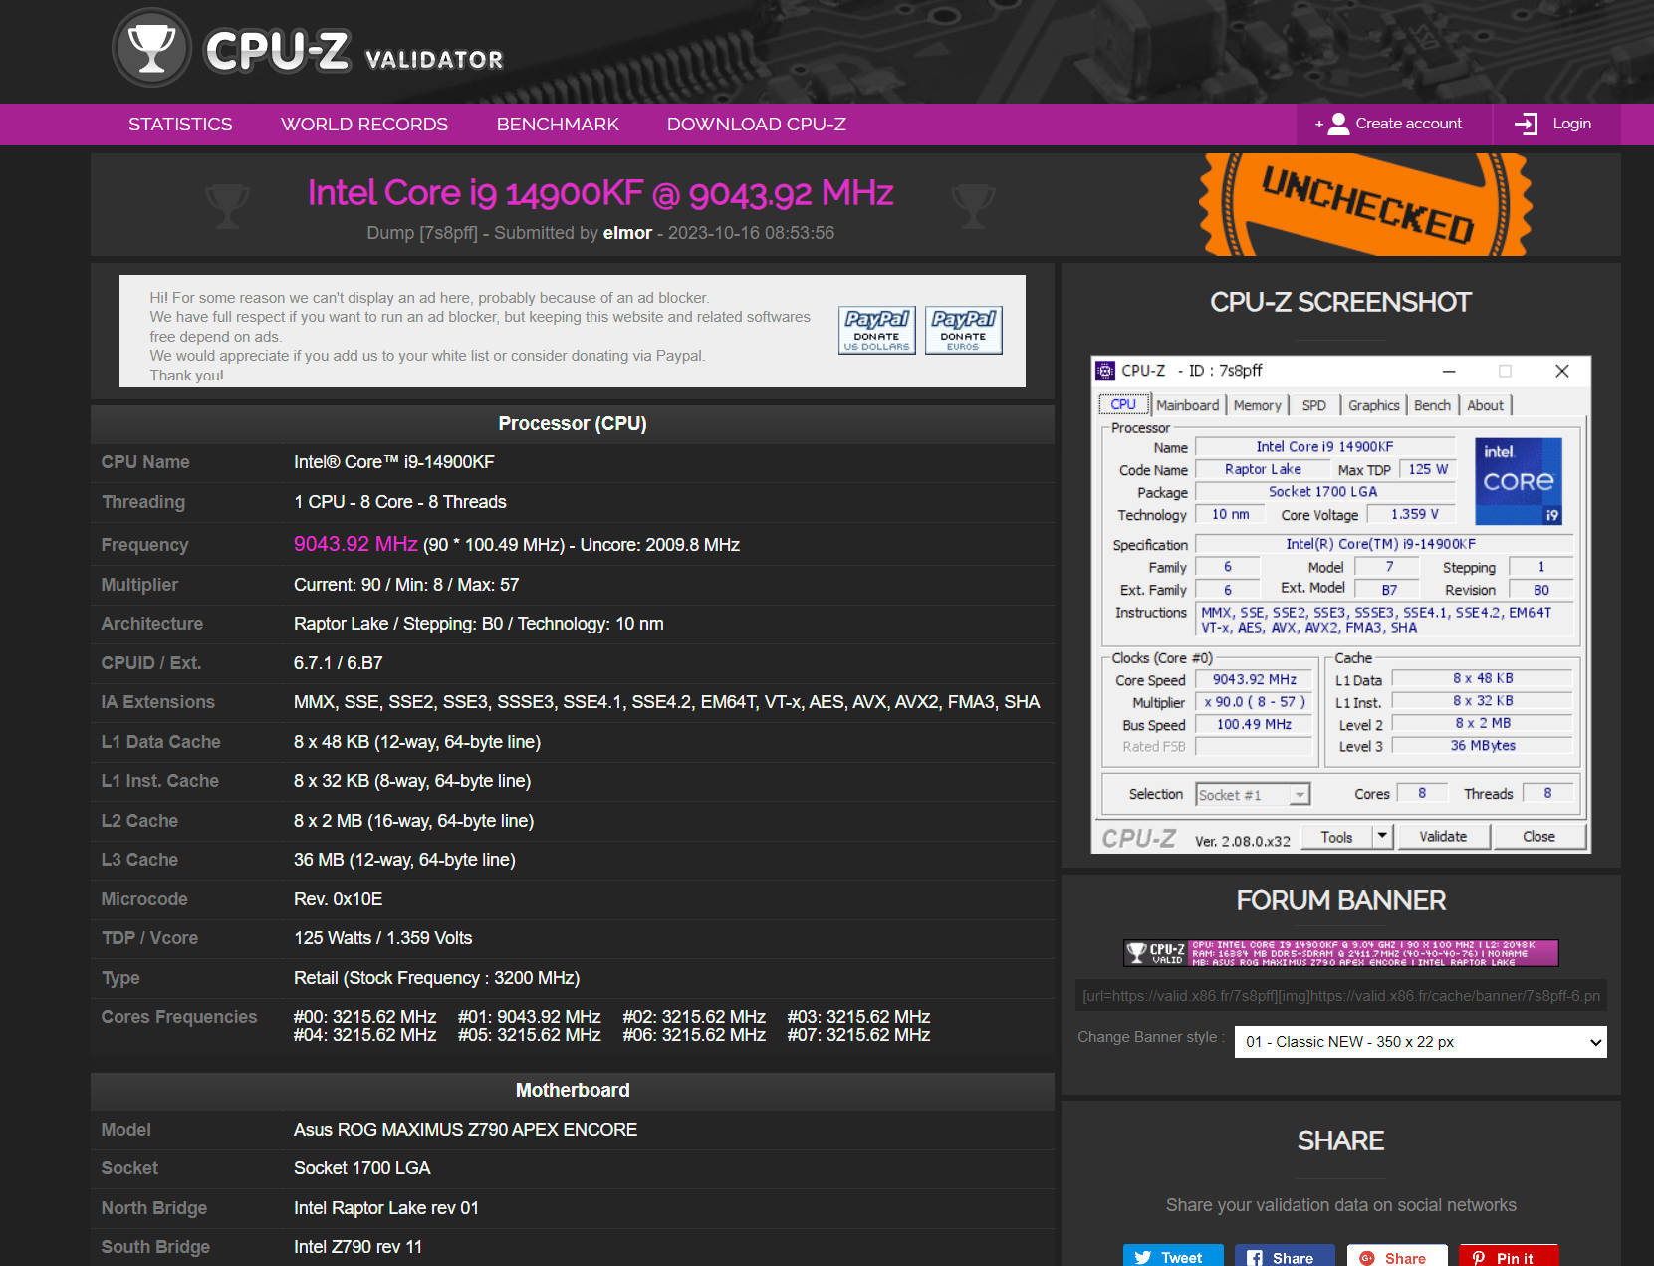This screenshot has height=1266, width=1654.
Task: Click Retail (Stock Frequency : 3200 MHz) text
Action: (x=437, y=978)
